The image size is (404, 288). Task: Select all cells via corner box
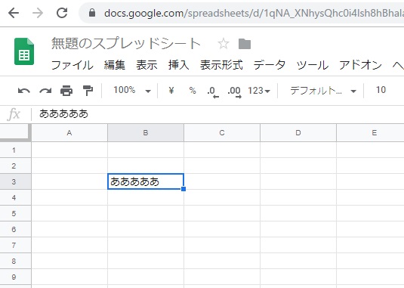[x=15, y=133]
